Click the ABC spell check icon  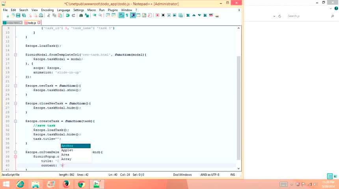pyautogui.click(x=211, y=15)
